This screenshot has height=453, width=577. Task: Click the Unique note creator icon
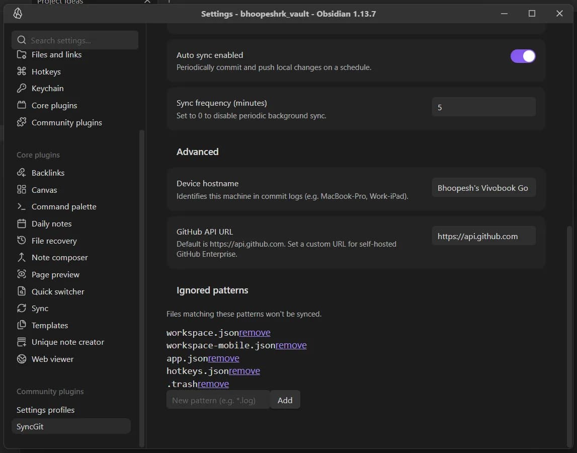click(22, 342)
